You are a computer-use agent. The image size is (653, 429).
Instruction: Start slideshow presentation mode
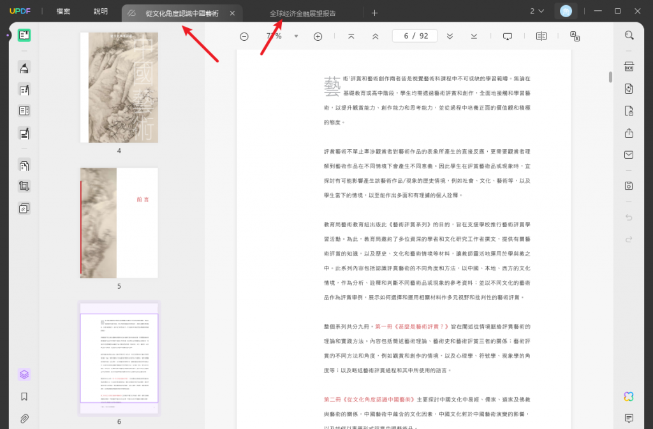point(507,36)
